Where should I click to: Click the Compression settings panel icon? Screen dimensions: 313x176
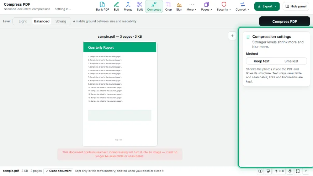coord(248,37)
